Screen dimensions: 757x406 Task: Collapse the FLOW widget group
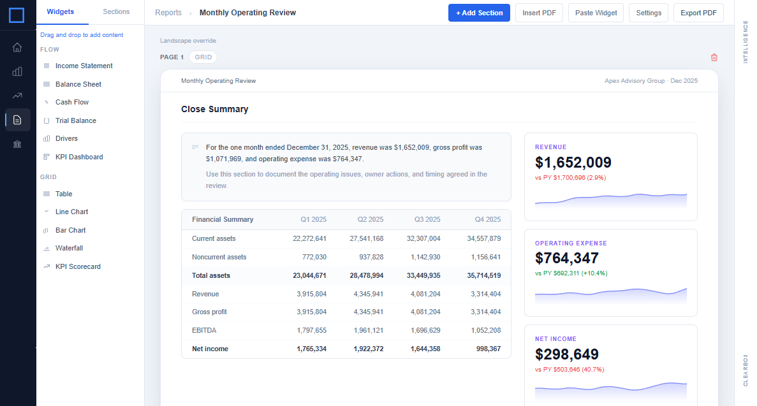[49, 49]
